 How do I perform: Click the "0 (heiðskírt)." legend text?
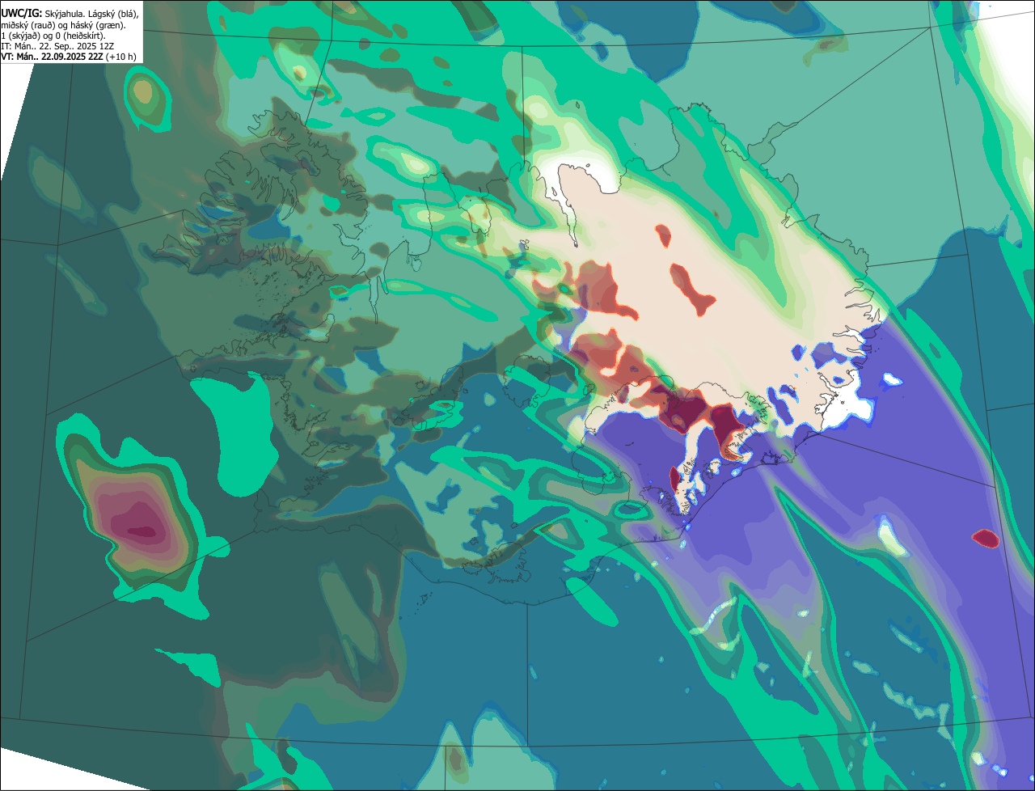coord(81,36)
